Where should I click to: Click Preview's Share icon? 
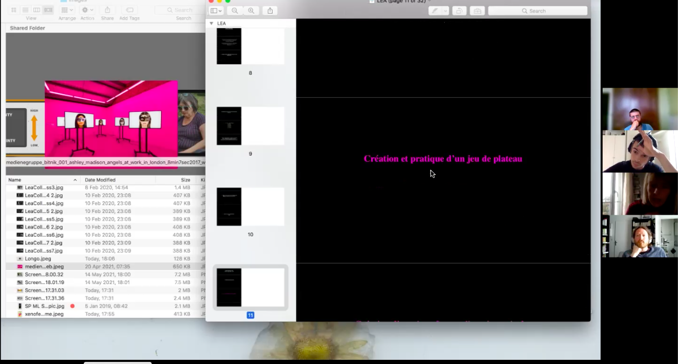click(x=270, y=10)
